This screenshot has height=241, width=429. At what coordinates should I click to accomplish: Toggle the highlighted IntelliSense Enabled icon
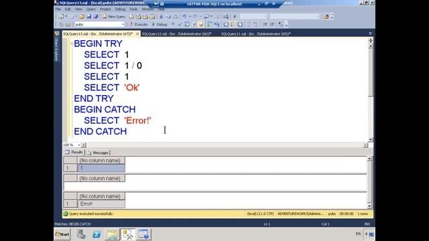pos(201,24)
